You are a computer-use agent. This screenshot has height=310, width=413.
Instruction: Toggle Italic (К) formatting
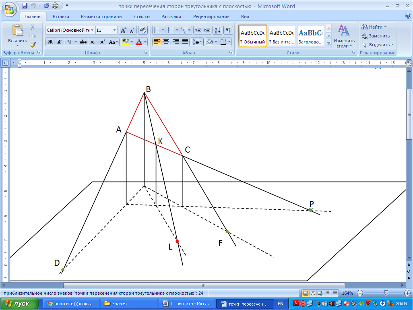tap(60, 41)
